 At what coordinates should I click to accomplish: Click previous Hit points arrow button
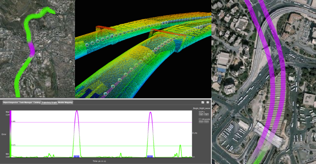[201, 122]
